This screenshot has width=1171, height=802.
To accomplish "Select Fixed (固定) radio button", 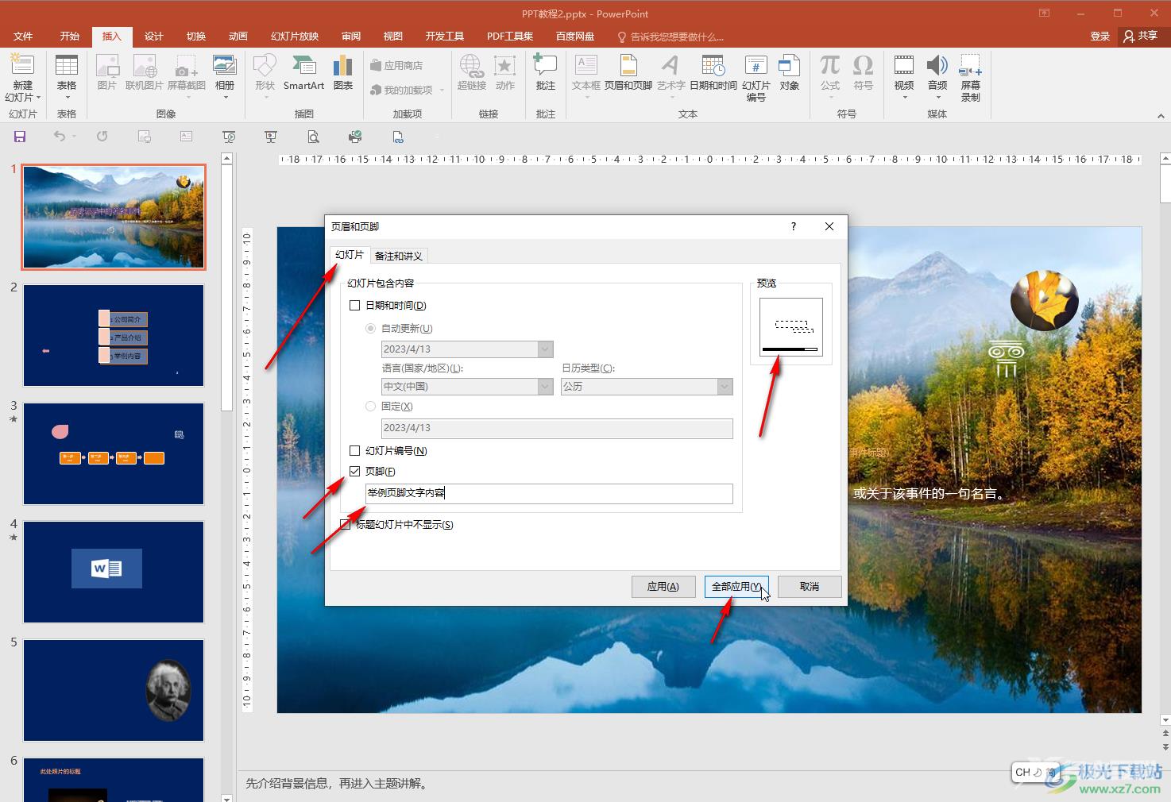I will [x=370, y=406].
